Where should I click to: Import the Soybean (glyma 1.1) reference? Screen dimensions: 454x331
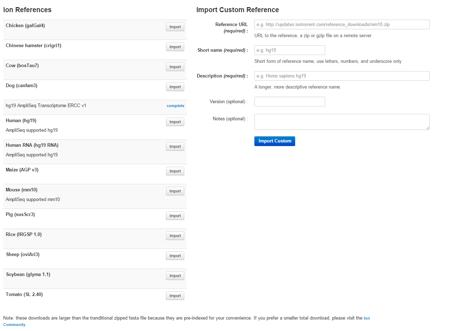click(175, 276)
